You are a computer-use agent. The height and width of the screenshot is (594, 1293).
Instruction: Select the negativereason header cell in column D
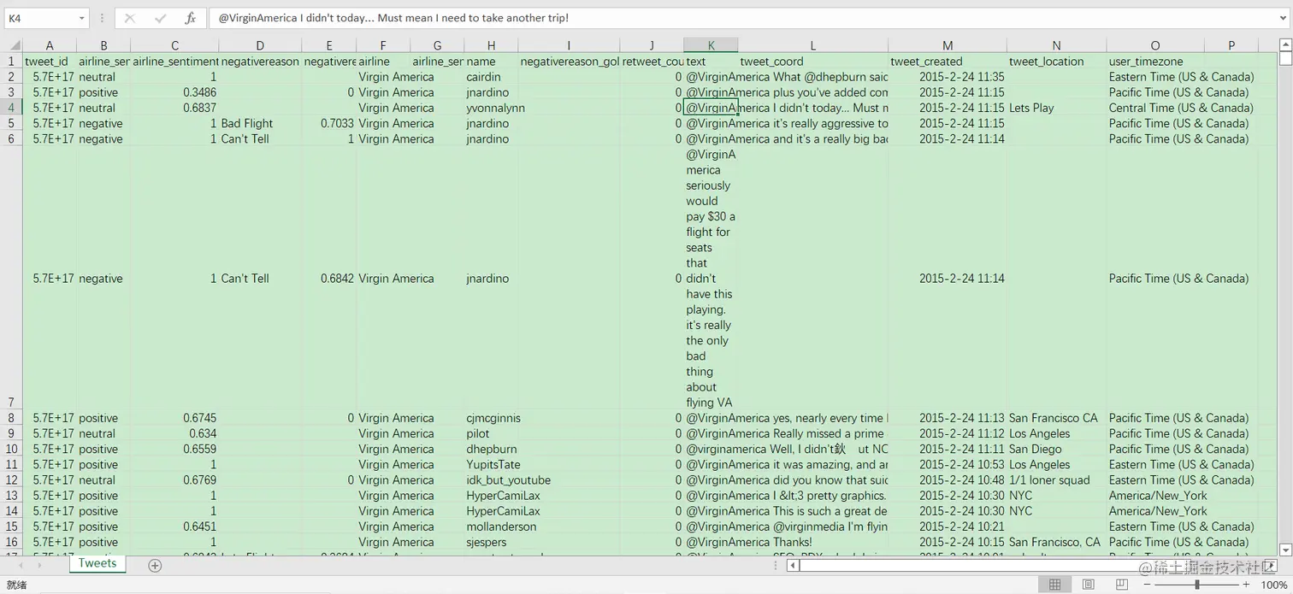tap(260, 62)
